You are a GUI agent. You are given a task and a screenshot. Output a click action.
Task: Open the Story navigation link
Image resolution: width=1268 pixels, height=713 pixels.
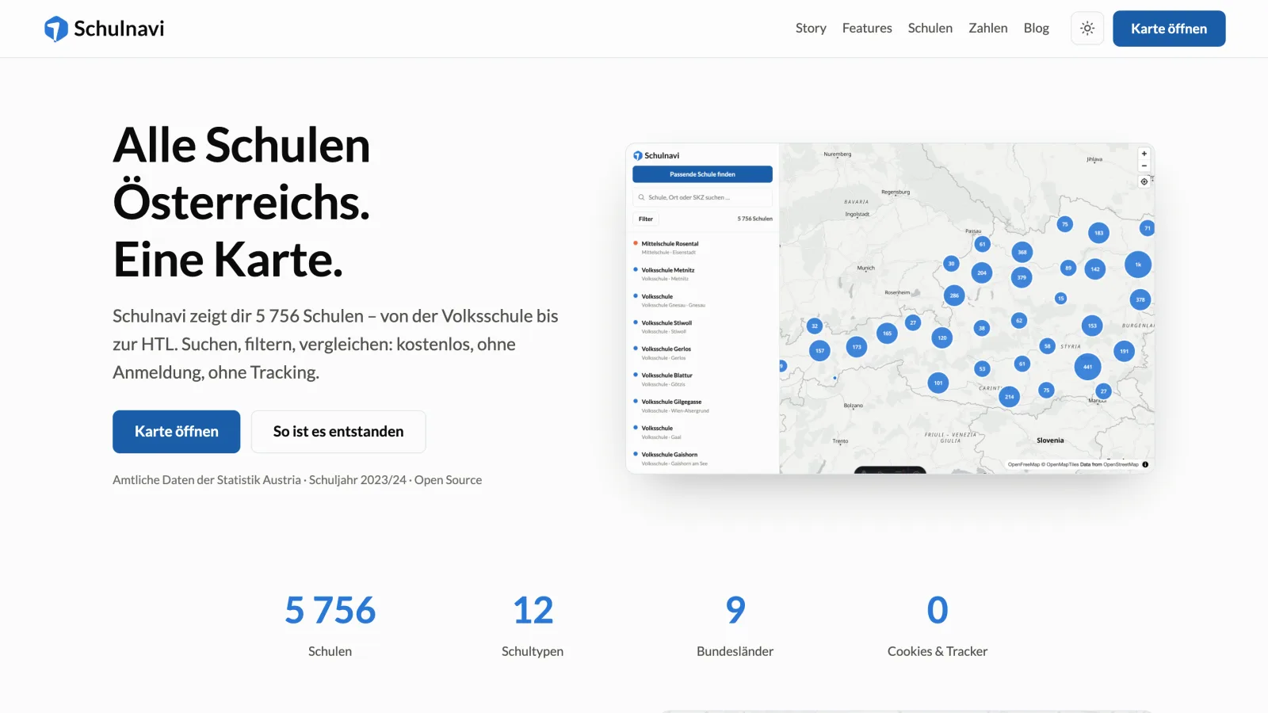point(811,29)
